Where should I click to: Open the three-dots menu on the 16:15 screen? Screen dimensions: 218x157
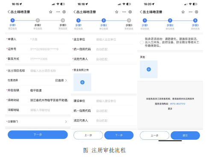(x=58, y=12)
